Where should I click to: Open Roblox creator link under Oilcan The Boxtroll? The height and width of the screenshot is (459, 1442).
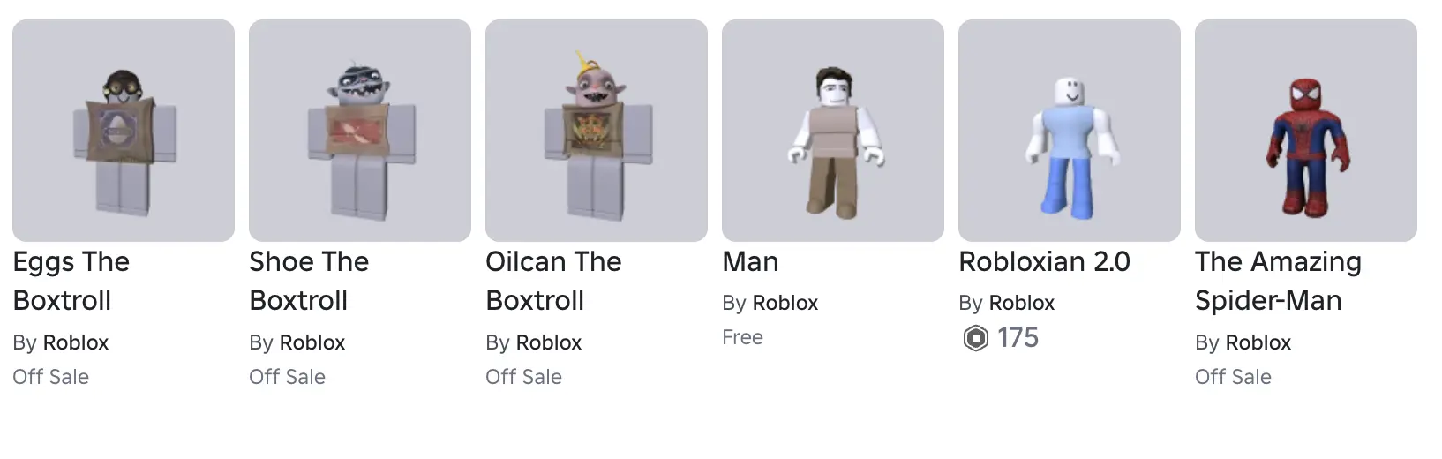[549, 342]
